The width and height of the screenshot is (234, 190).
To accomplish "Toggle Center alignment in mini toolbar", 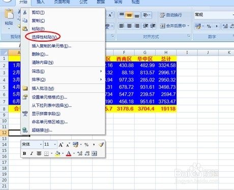I will tap(39, 153).
